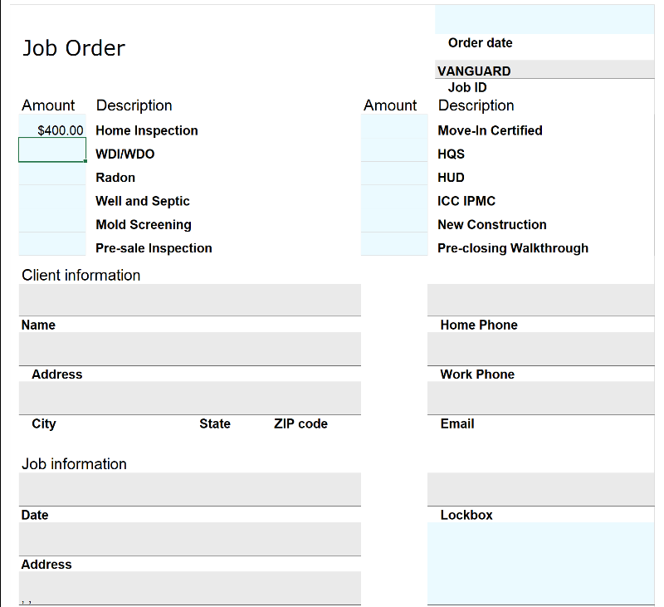The width and height of the screenshot is (664, 607).
Task: Click the New Construction amount cell
Action: 394,221
